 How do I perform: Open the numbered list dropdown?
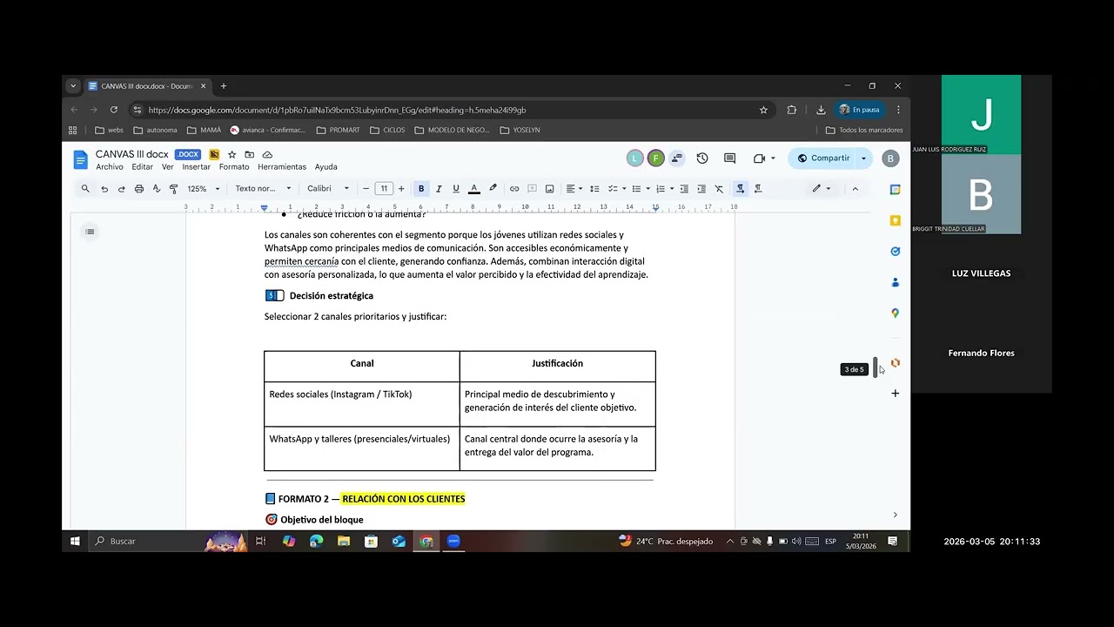[x=664, y=189]
